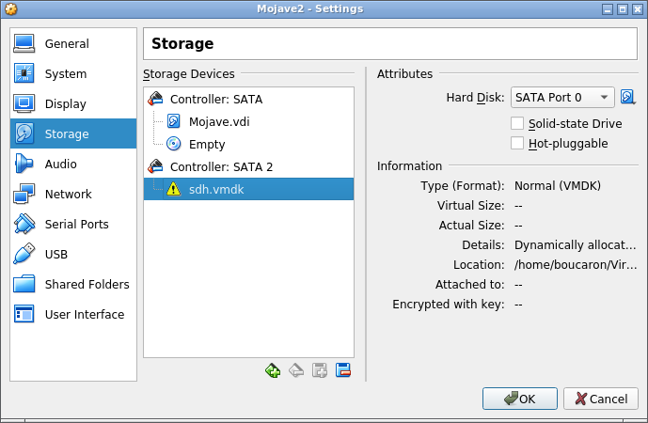
Task: Click the remove attachment icon
Action: pyautogui.click(x=343, y=370)
